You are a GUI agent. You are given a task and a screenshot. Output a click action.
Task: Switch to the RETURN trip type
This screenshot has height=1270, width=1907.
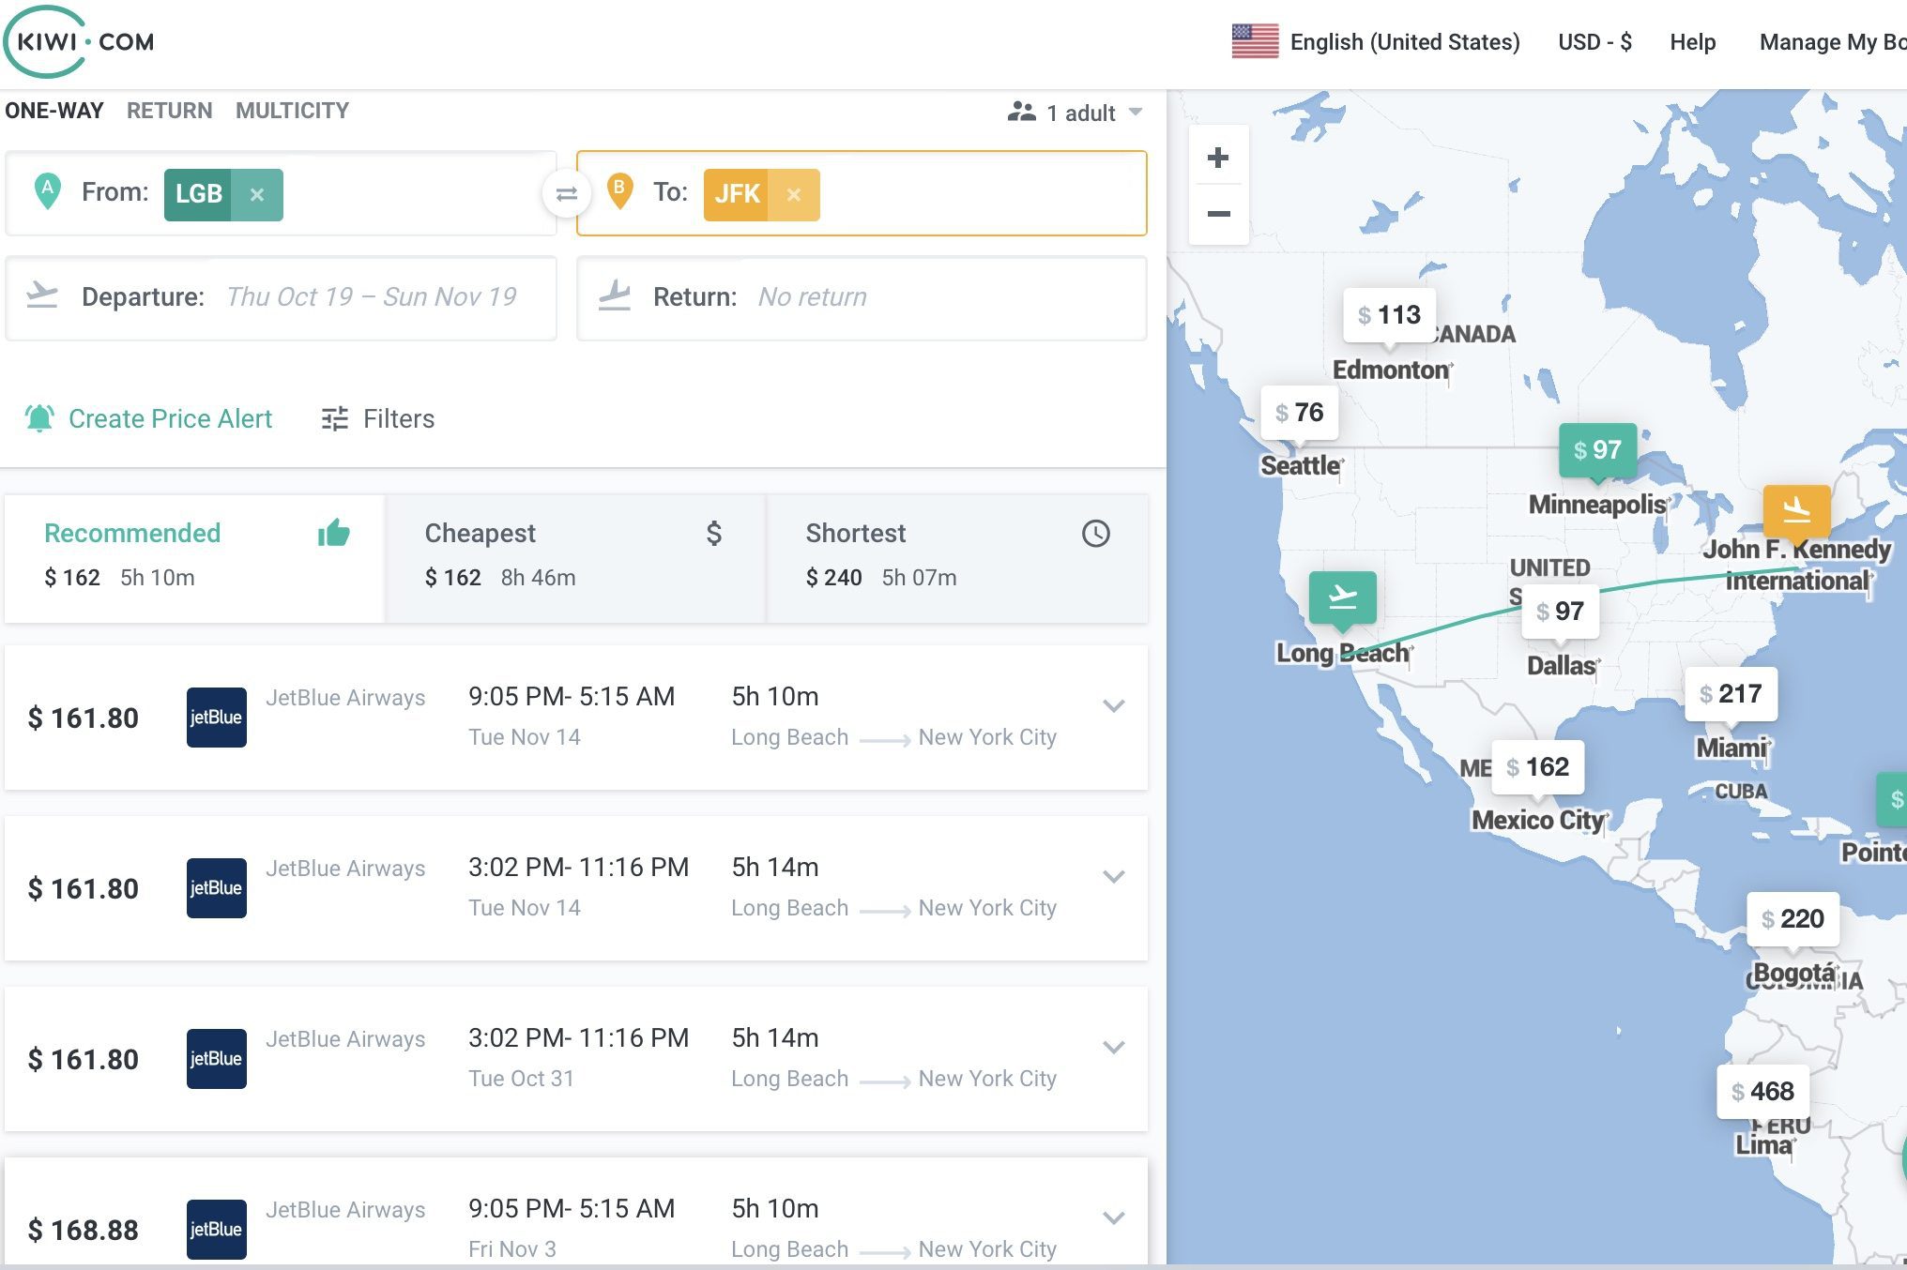point(170,111)
